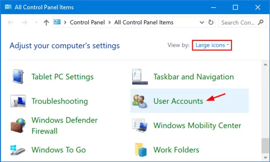Open the Work Folders link
Viewport: 270px width, 162px height.
(x=176, y=150)
